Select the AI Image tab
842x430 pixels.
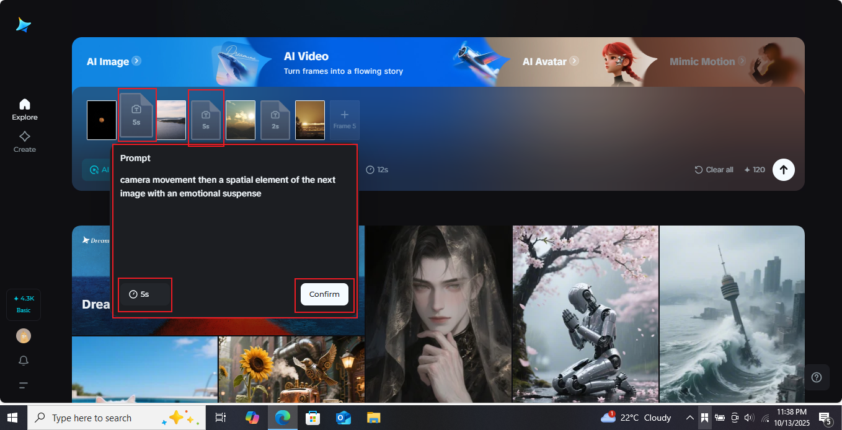tap(114, 61)
